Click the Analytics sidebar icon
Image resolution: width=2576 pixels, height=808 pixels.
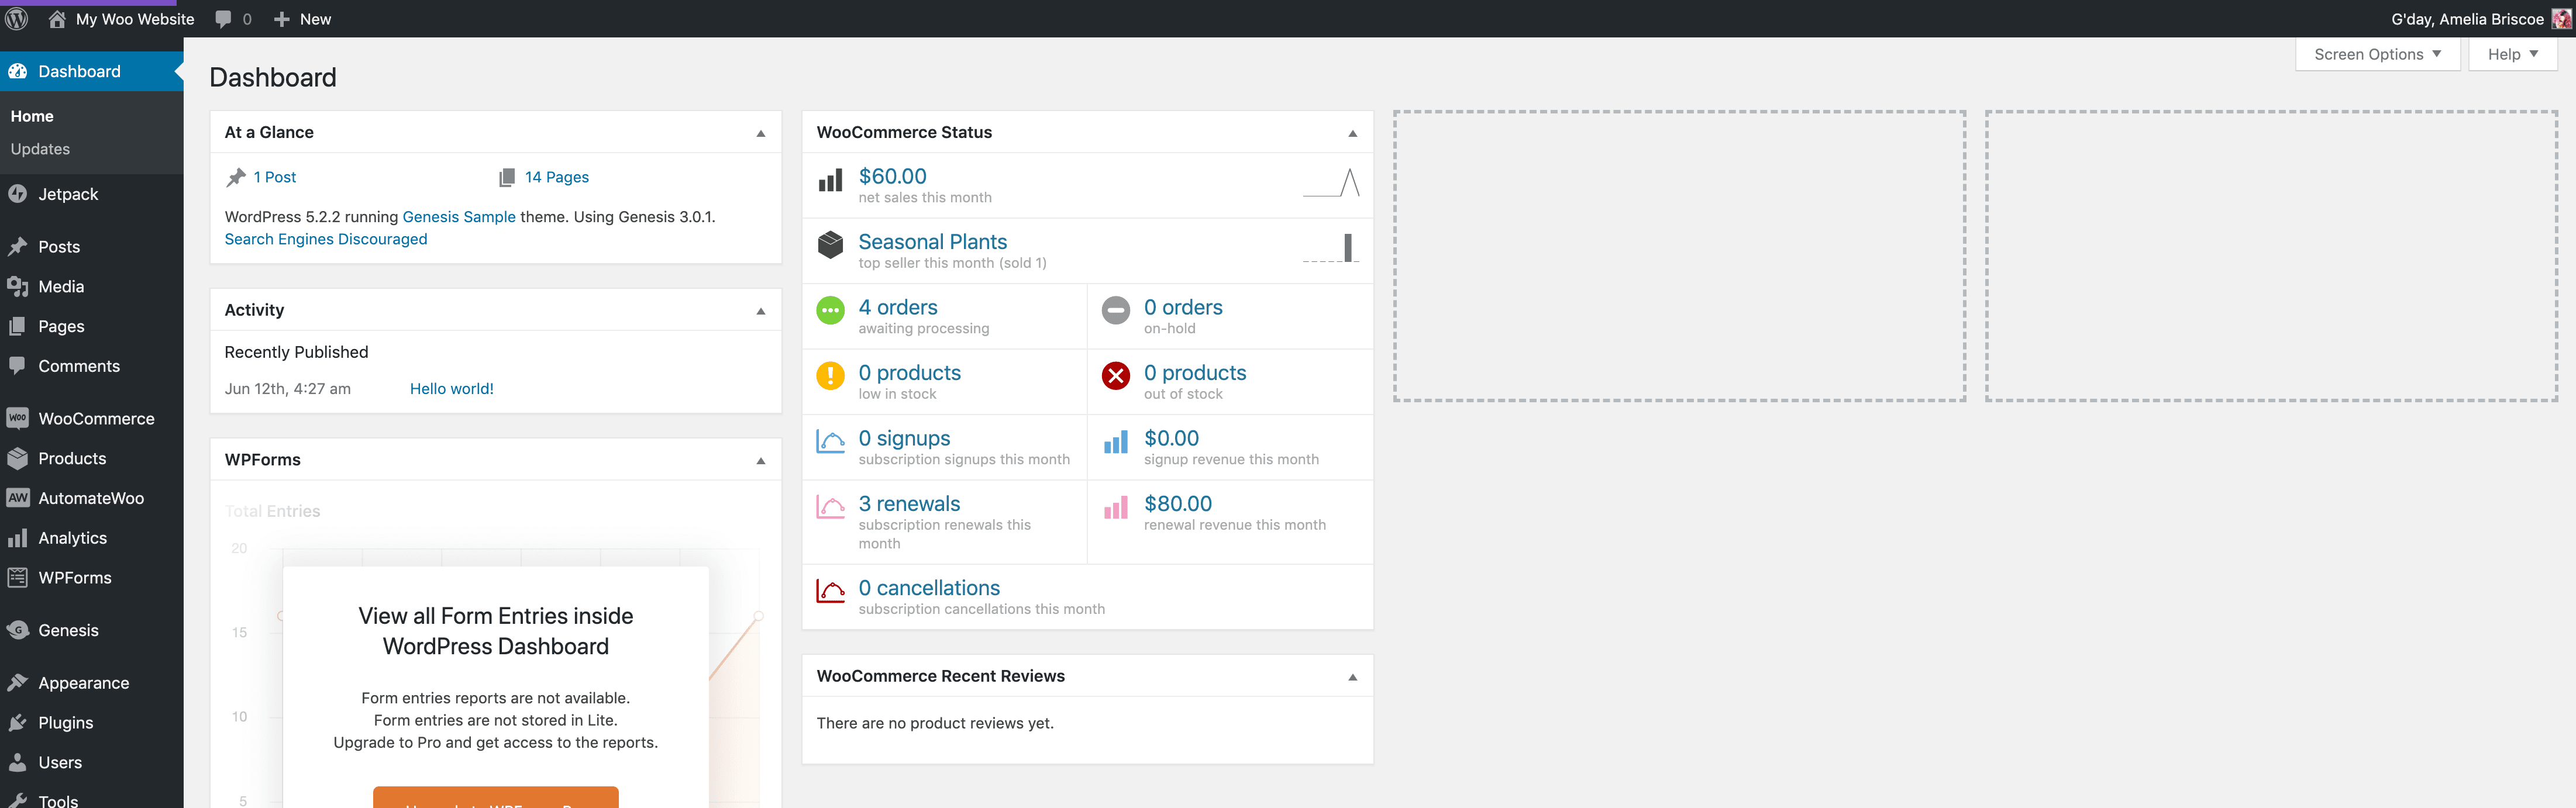click(x=18, y=537)
